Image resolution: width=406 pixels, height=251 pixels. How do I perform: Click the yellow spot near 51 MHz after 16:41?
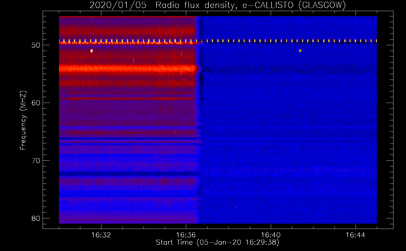pyautogui.click(x=300, y=51)
